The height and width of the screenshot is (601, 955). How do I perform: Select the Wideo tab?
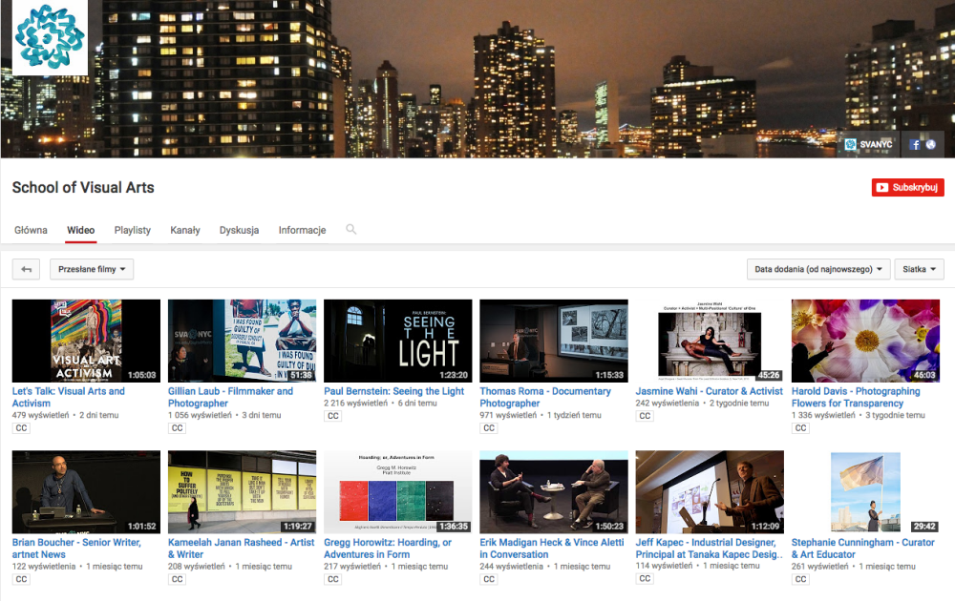tap(81, 230)
